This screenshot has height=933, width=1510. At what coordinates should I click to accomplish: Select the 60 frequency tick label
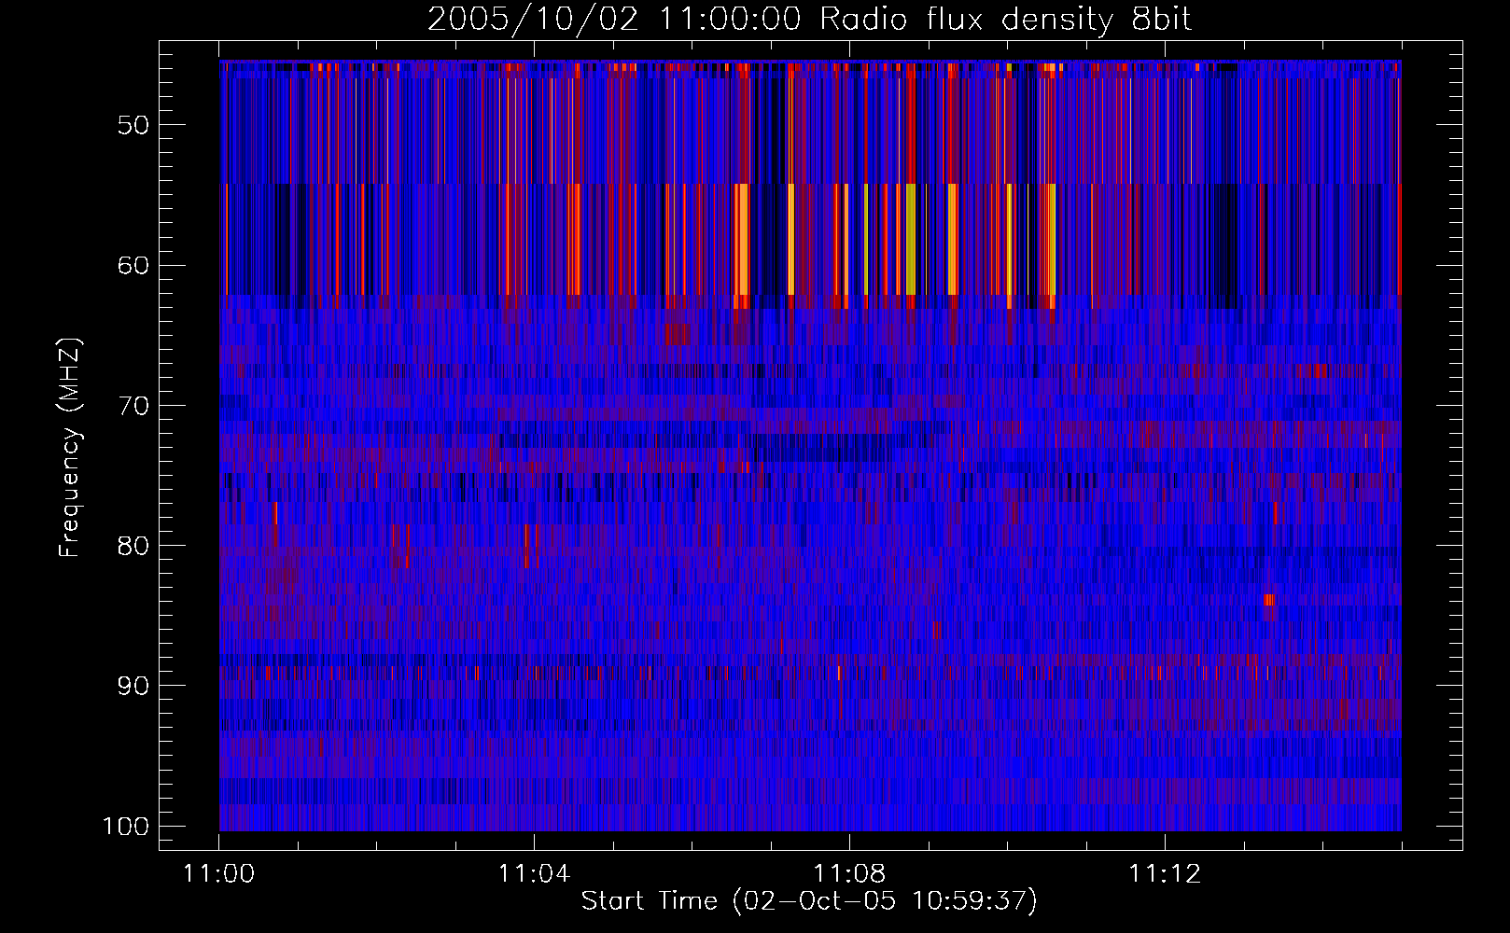click(133, 265)
